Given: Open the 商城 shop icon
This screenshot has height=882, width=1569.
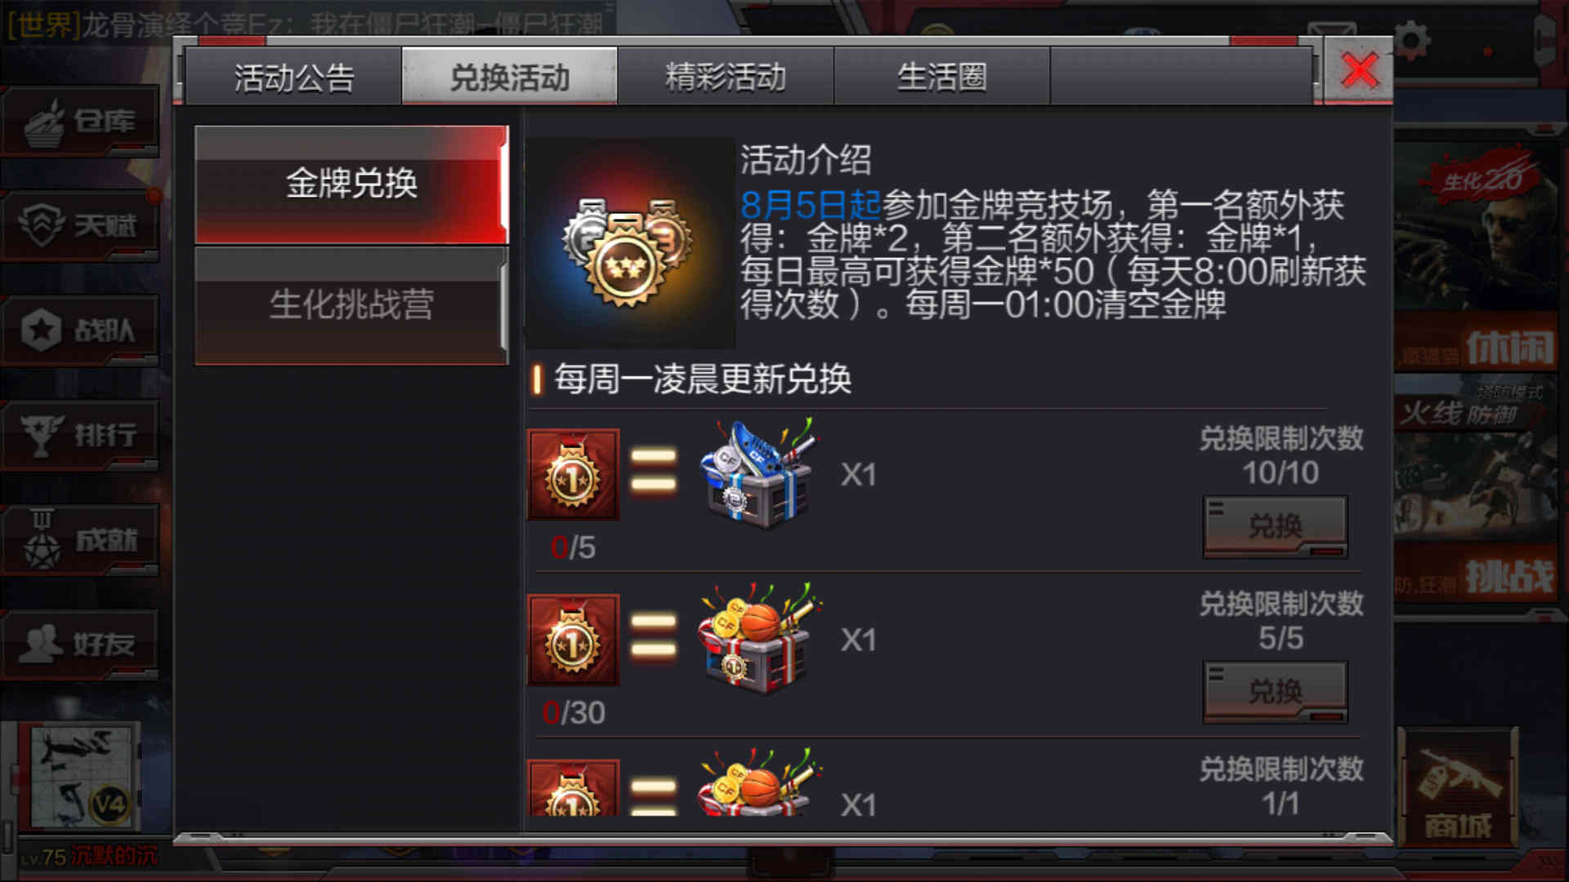Looking at the screenshot, I should point(1459,788).
